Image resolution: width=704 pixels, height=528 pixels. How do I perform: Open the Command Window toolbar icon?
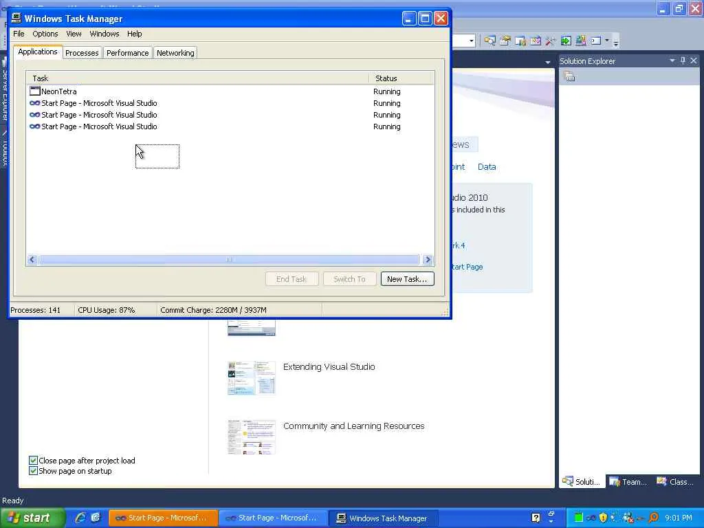pyautogui.click(x=596, y=41)
